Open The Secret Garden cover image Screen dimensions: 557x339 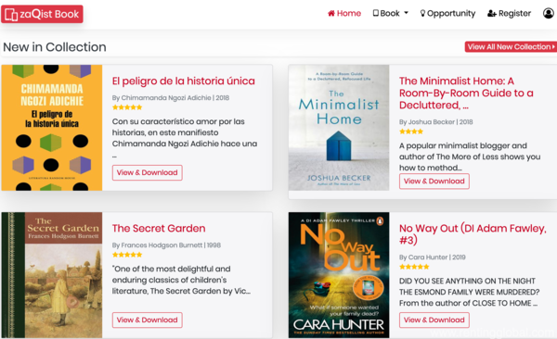(x=52, y=275)
